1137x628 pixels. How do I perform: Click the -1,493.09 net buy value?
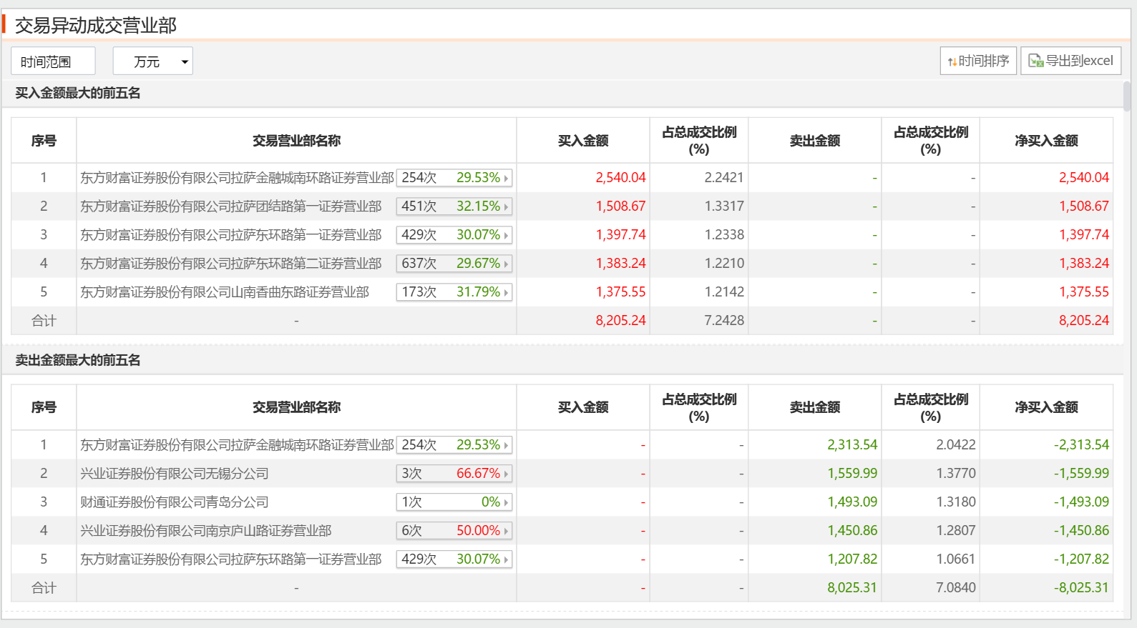coord(1081,502)
